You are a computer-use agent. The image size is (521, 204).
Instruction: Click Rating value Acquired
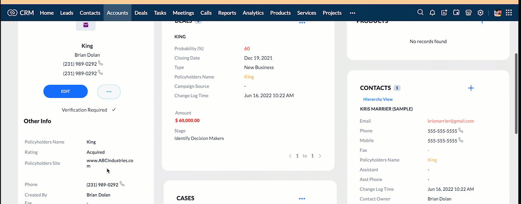[96, 152]
